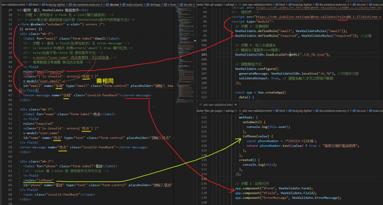Image resolution: width=383 pixels, height=205 pixels.
Task: Click 'rules="required"' code on line 53
Action: click(x=39, y=123)
